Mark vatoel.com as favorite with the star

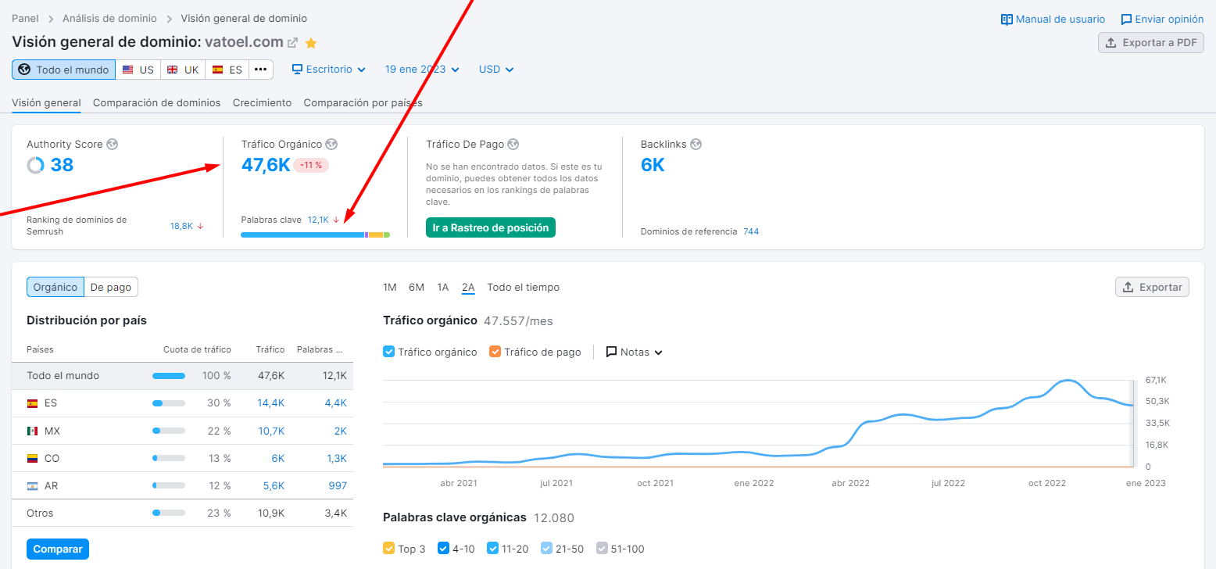click(x=310, y=44)
